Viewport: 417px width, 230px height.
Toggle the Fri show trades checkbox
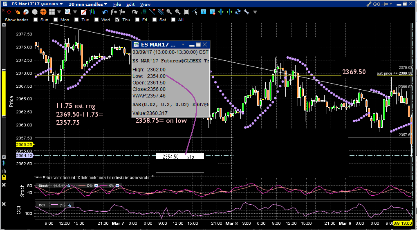tap(137, 20)
